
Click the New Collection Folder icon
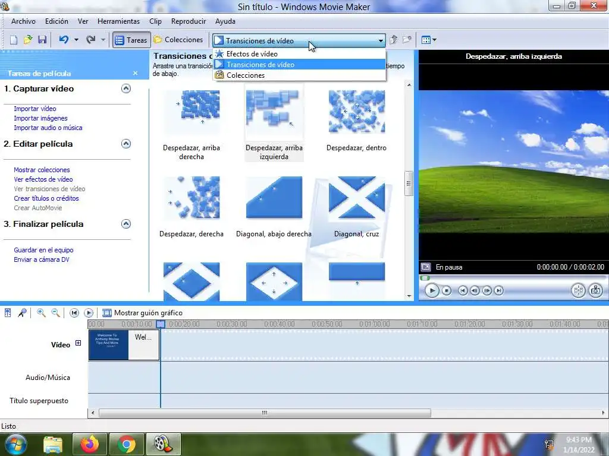407,40
